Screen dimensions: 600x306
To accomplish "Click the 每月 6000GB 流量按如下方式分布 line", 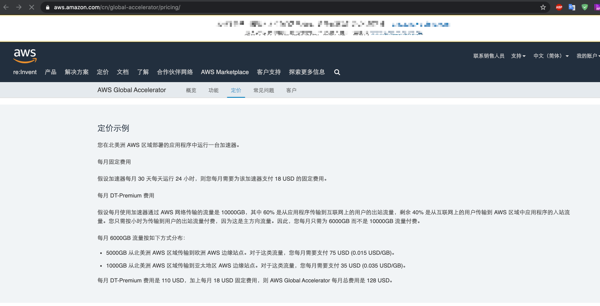I will [x=141, y=238].
